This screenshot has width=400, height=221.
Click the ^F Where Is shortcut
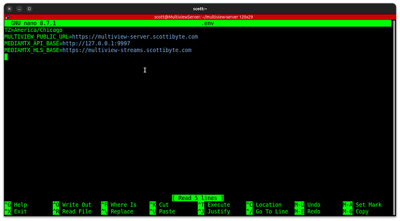pos(119,205)
